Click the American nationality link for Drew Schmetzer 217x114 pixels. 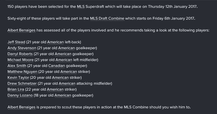click(x=67, y=84)
